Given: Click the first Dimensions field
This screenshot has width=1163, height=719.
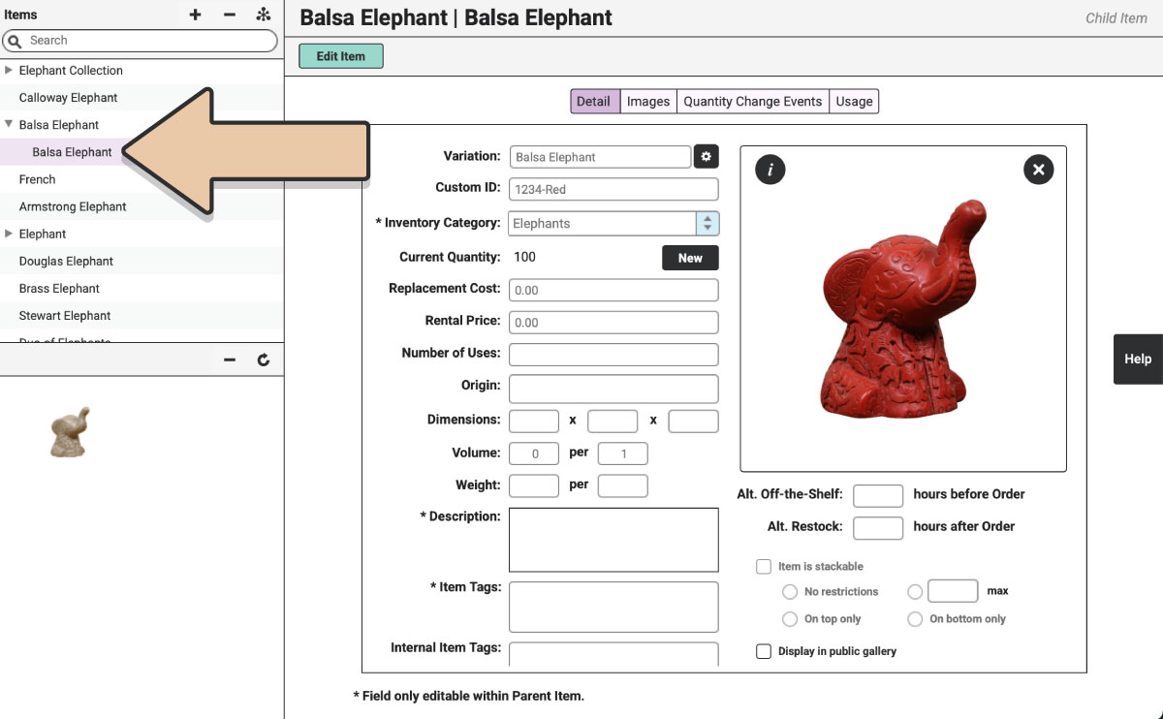Looking at the screenshot, I should coord(534,421).
